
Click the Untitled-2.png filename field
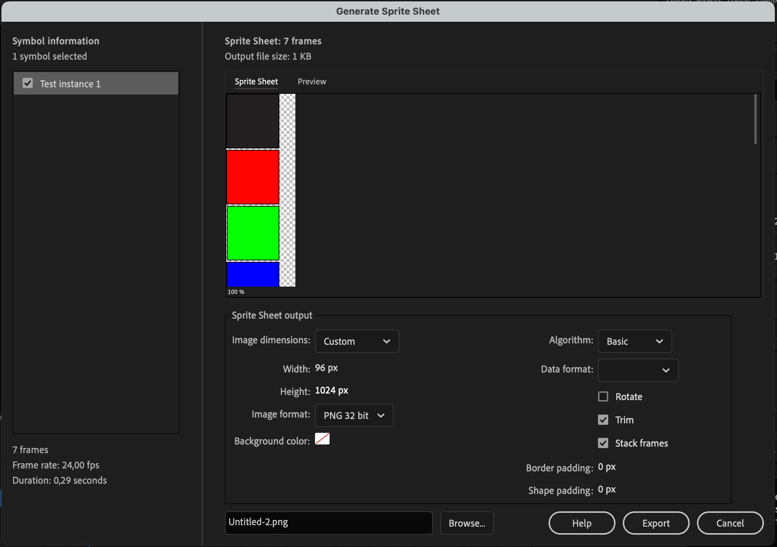[x=328, y=523]
